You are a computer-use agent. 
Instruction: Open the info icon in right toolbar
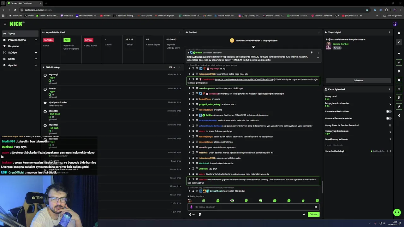(399, 33)
